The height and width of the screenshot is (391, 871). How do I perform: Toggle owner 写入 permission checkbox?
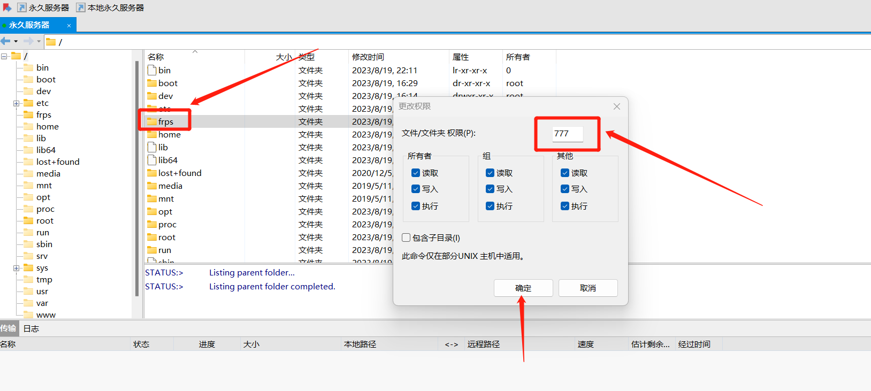tap(416, 189)
